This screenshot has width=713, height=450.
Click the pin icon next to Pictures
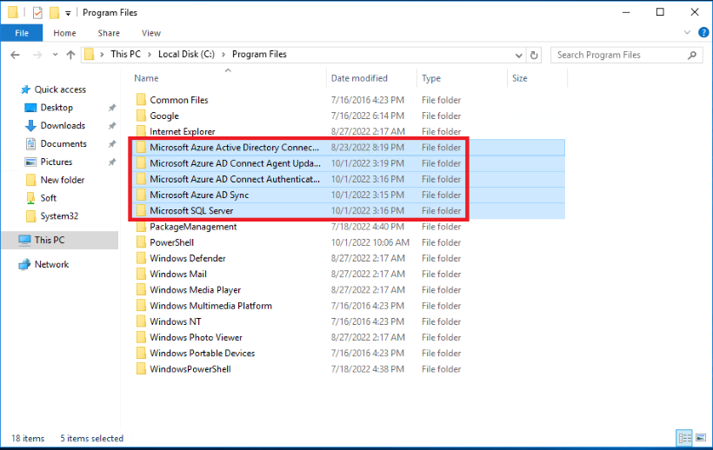click(x=112, y=162)
